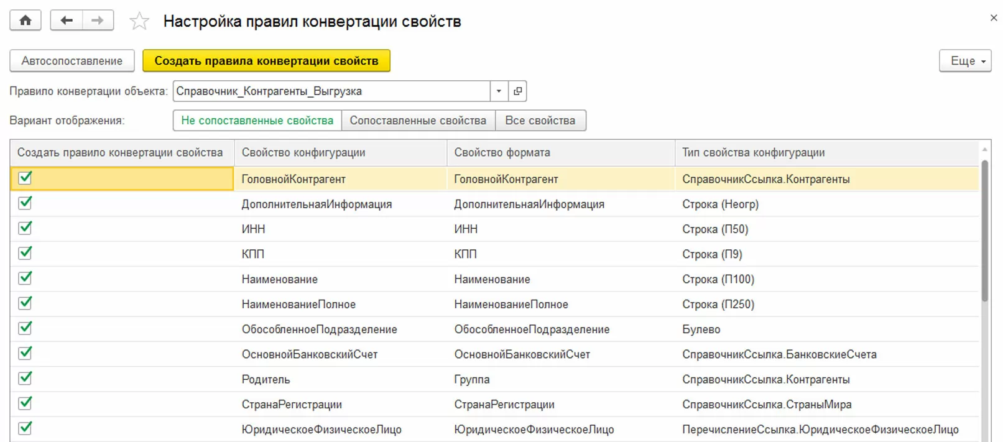Navigate back with the left arrow

[66, 21]
